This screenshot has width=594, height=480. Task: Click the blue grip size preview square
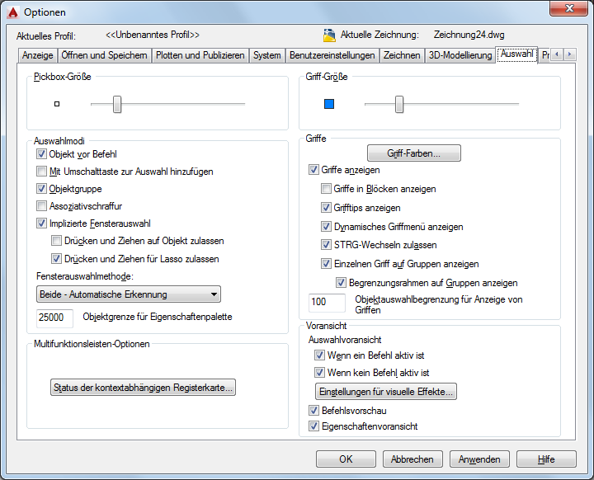[329, 104]
